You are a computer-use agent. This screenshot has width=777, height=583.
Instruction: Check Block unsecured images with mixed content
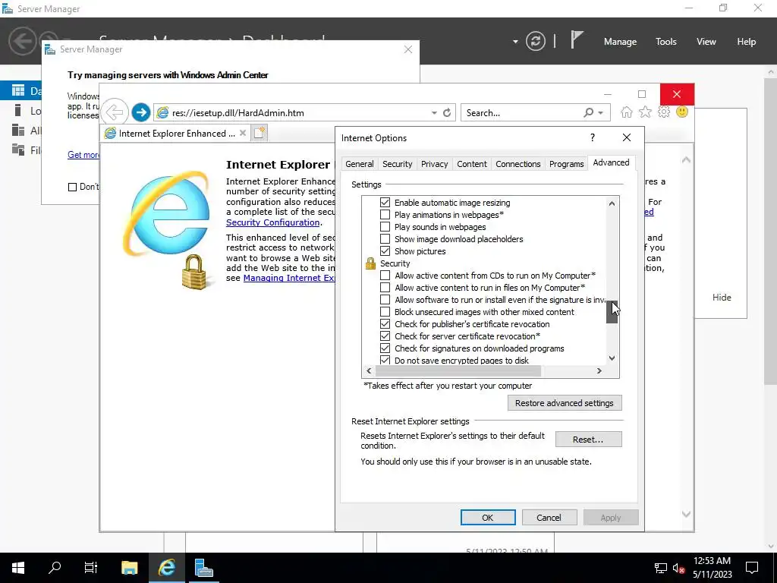click(385, 312)
